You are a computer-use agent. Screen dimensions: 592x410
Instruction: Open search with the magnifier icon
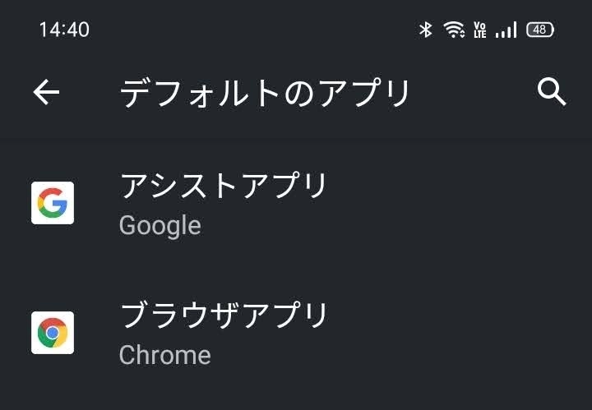552,92
